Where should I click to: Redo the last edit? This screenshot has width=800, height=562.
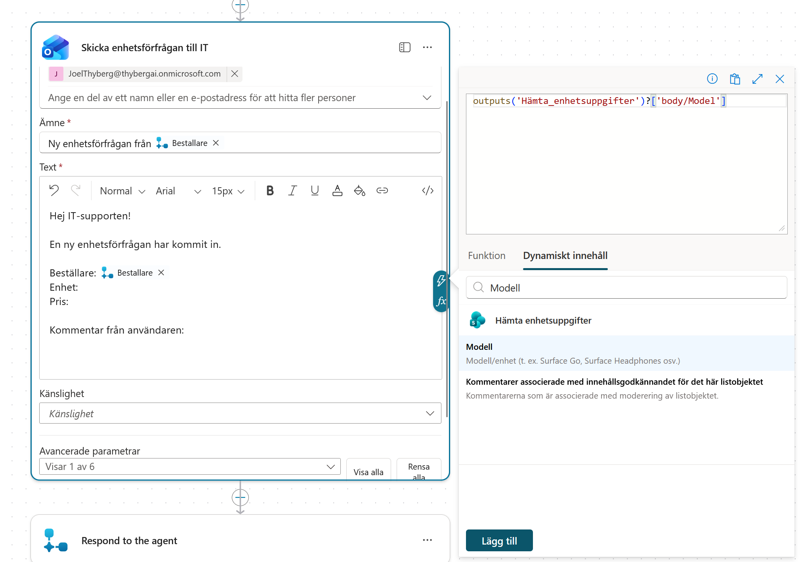[x=76, y=191]
